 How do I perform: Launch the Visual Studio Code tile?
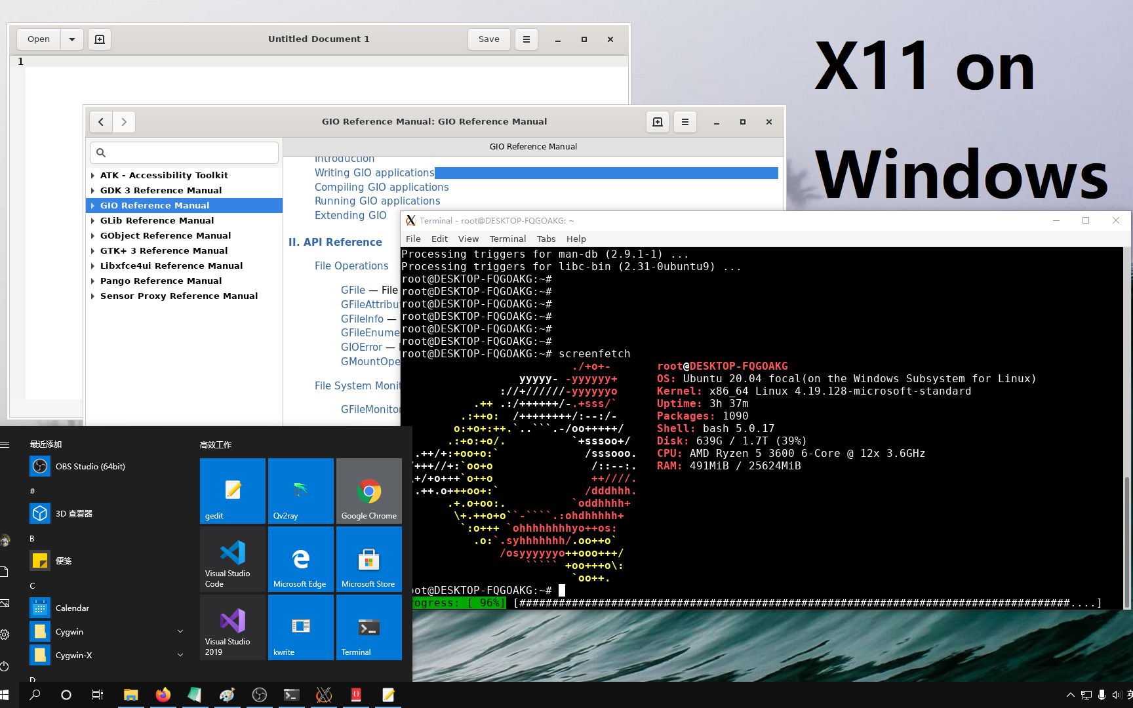click(233, 559)
